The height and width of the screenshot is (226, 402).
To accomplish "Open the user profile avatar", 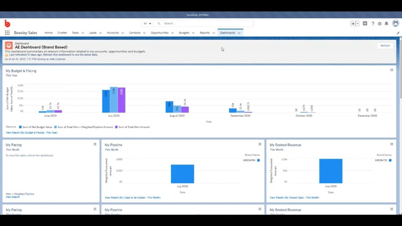I will 395,23.
